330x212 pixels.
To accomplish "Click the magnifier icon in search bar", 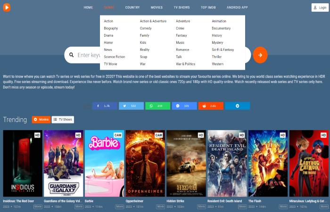I will 71,55.
